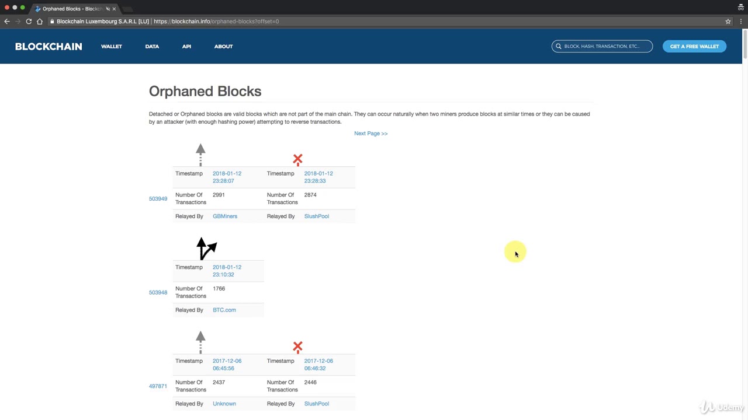748x420 pixels.
Task: Click the browser address bar URL
Action: (216, 22)
